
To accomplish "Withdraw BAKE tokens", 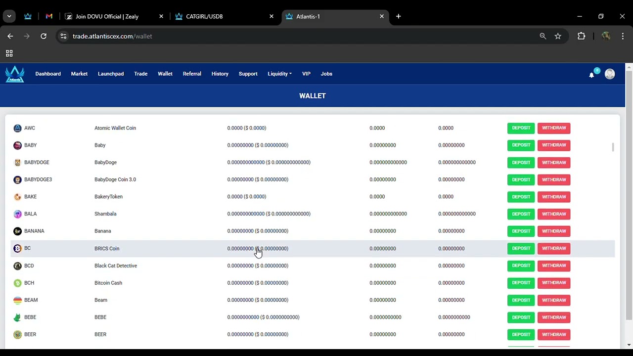I will (554, 197).
